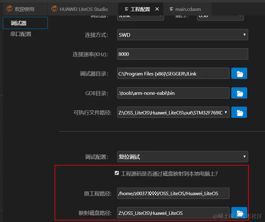Browse for 映射磁盘路径 (mapped disk path) folder
265x222 pixels.
tap(239, 213)
